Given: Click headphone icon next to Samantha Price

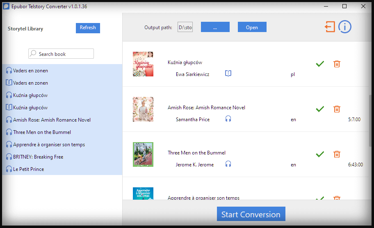Looking at the screenshot, I should point(228,119).
